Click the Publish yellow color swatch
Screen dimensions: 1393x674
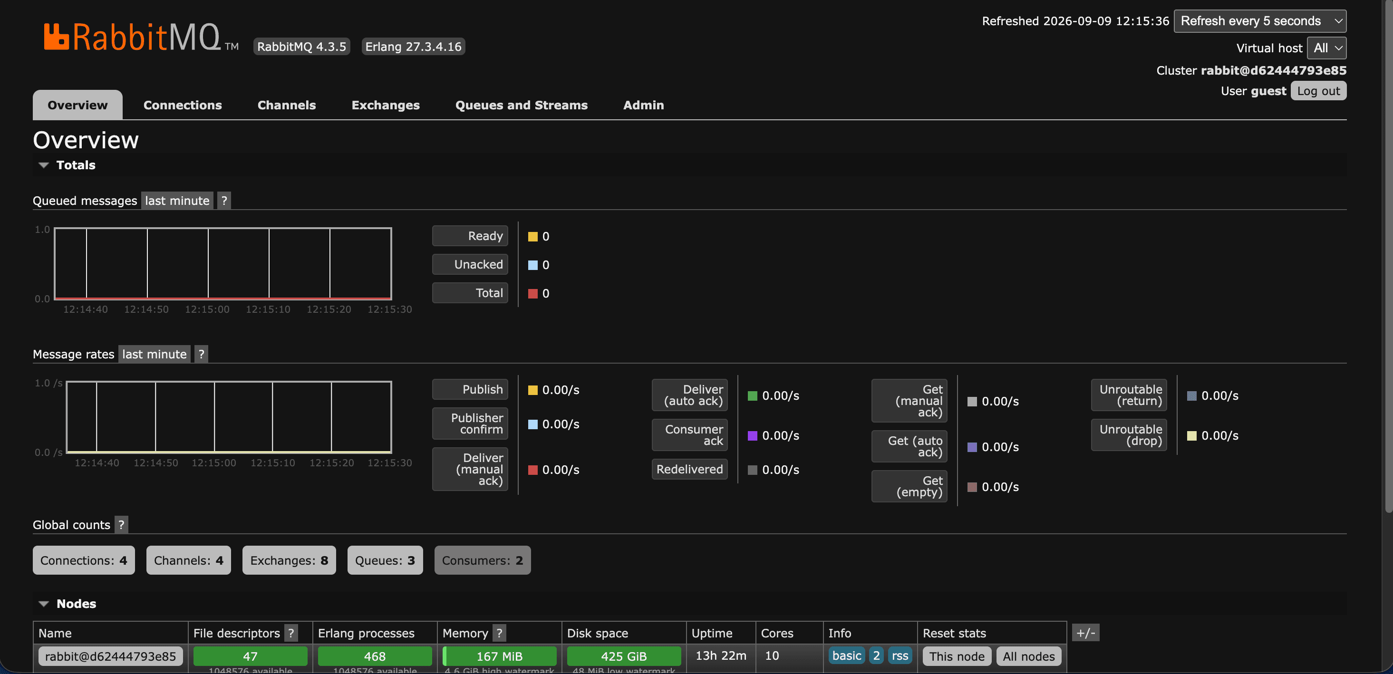point(532,390)
